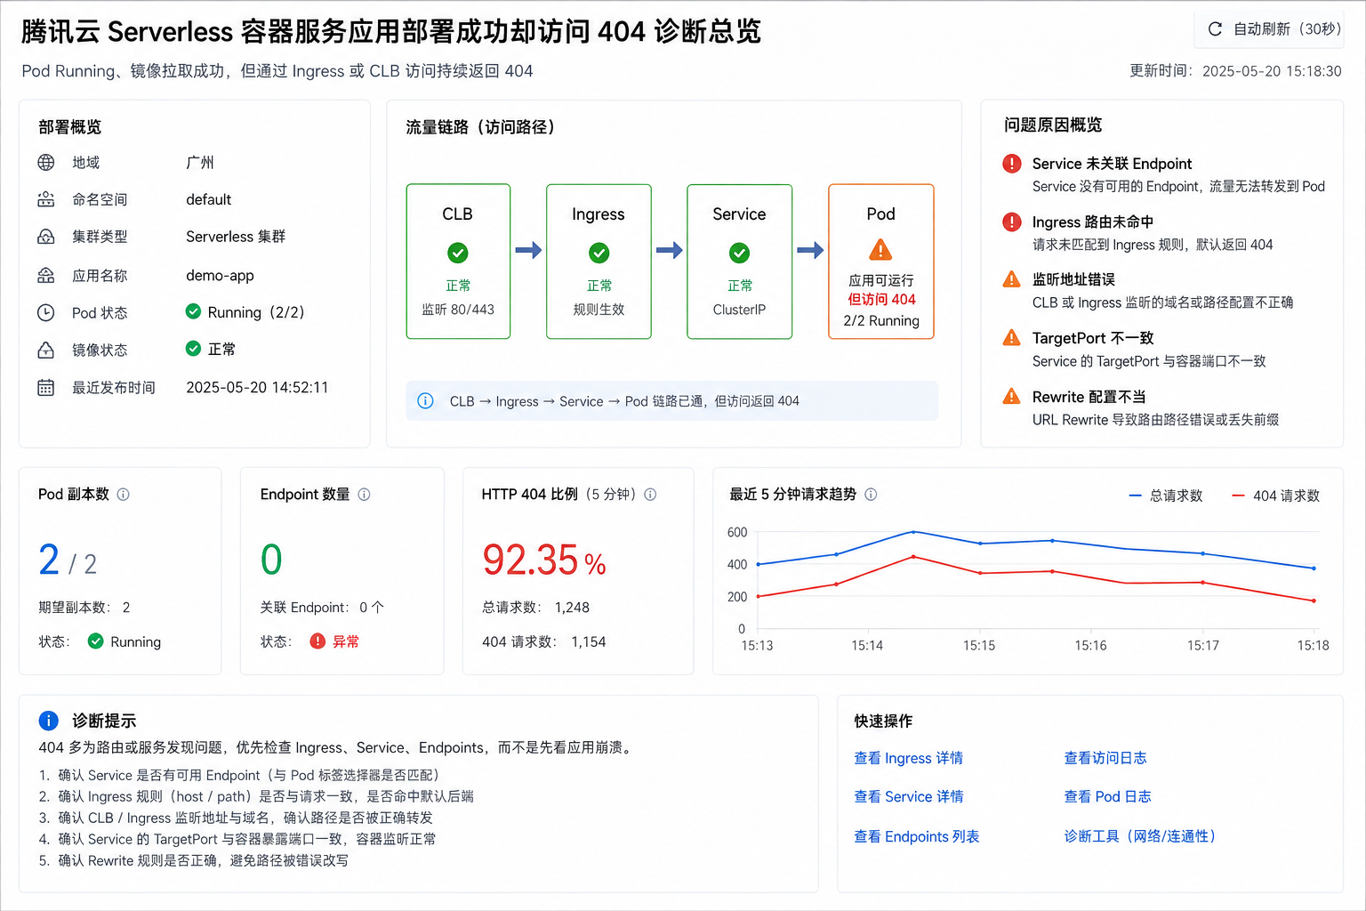This screenshot has width=1366, height=911.
Task: Click the demo-app application name value
Action: (x=220, y=276)
